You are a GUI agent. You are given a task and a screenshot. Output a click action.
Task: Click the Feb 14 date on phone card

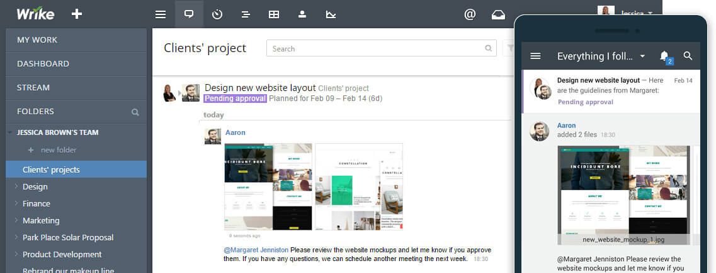(x=683, y=80)
